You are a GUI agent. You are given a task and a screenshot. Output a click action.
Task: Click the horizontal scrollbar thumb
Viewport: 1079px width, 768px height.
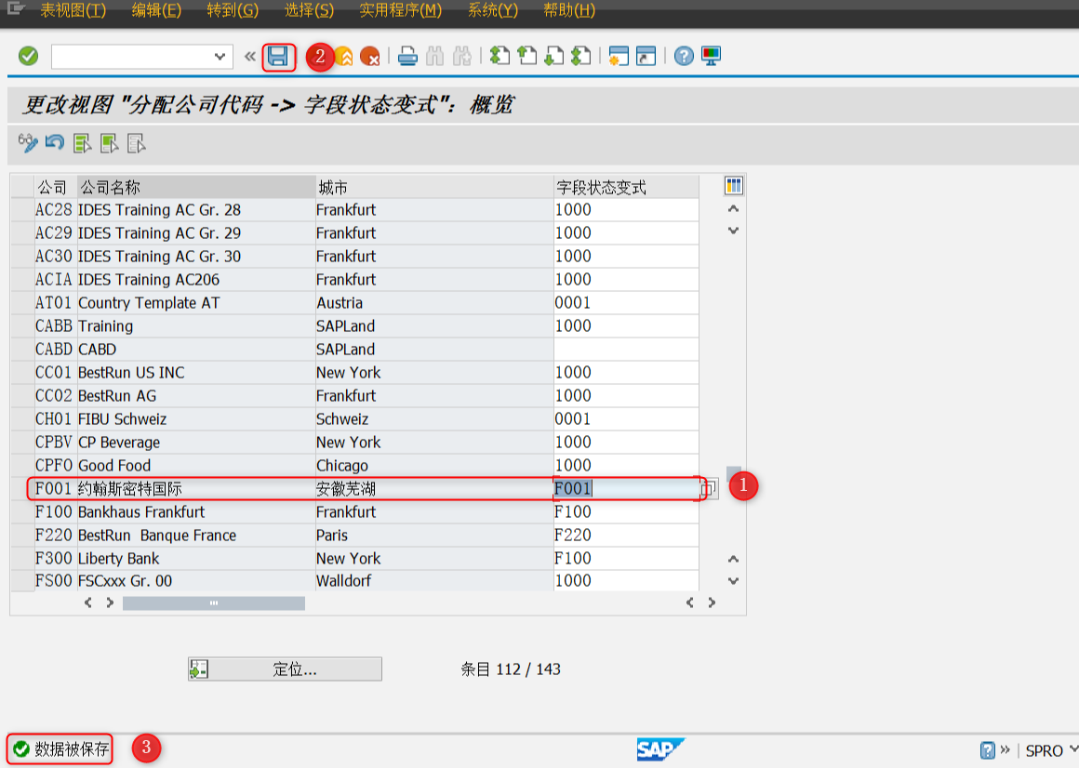click(x=213, y=603)
